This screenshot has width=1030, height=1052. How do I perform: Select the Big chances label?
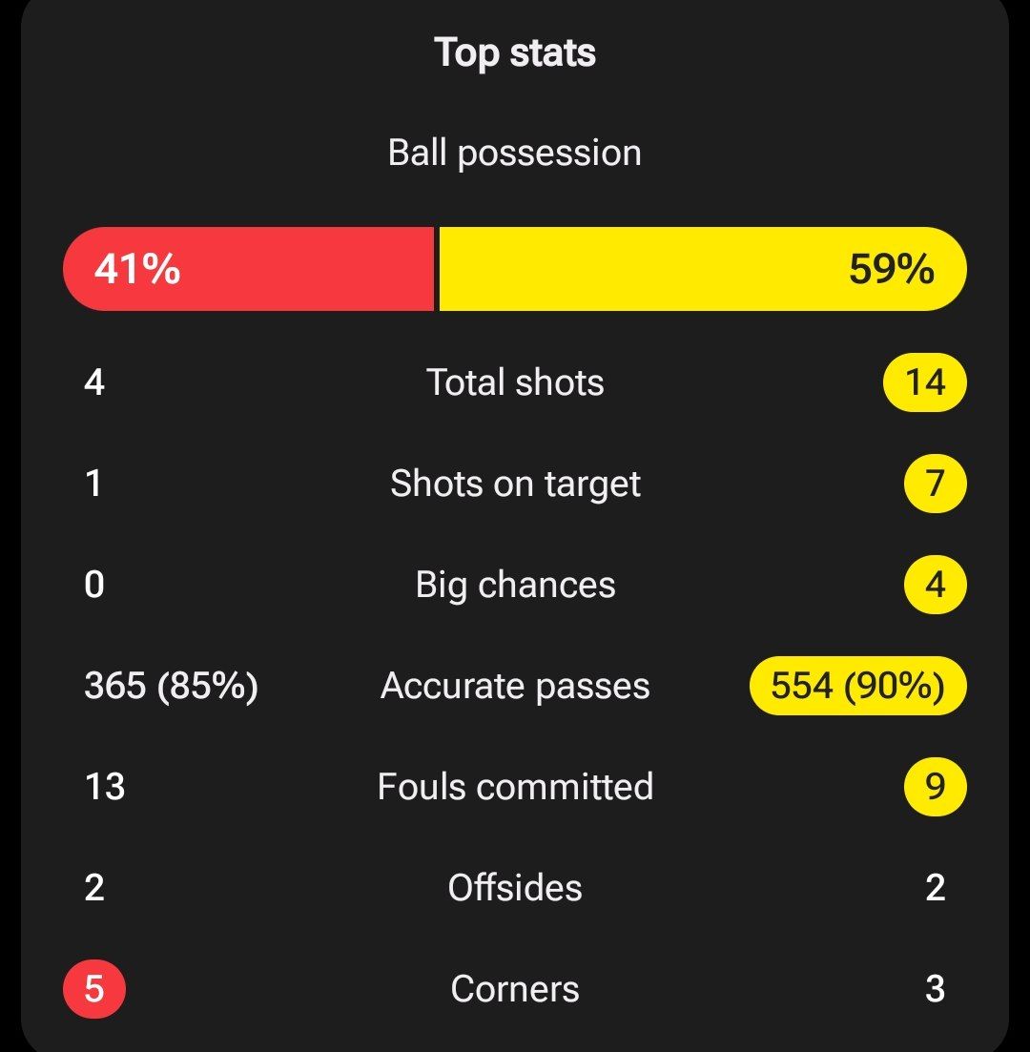coord(515,585)
